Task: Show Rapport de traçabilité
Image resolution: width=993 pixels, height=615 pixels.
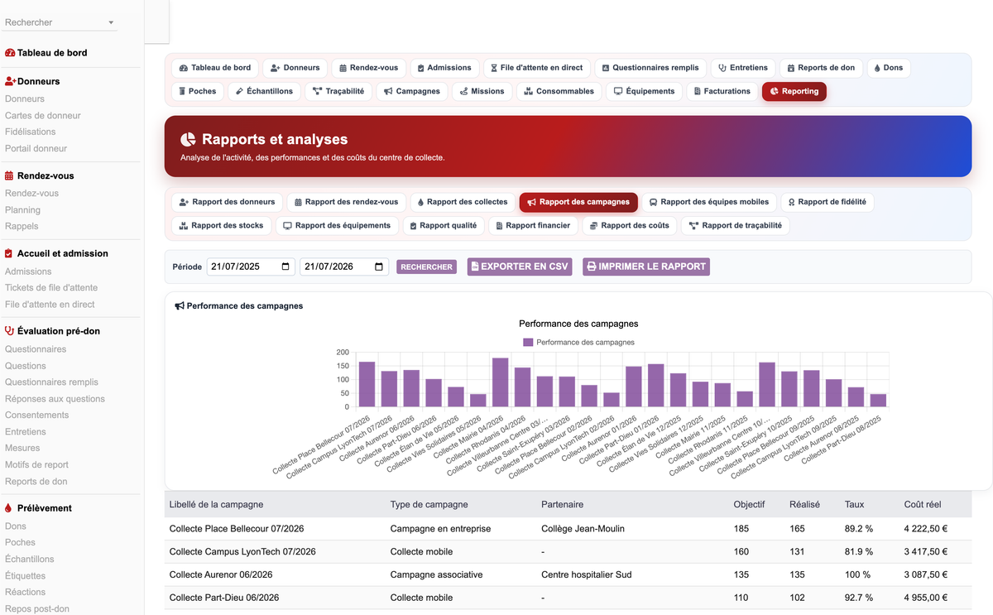Action: pos(736,225)
